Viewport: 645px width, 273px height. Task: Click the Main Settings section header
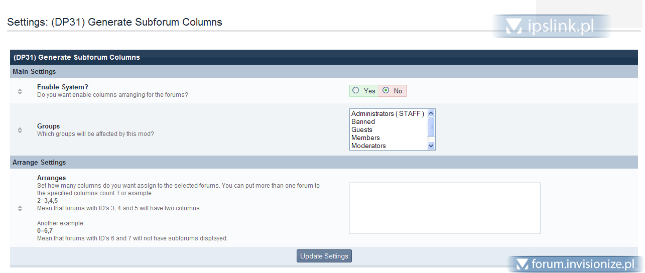coord(324,71)
